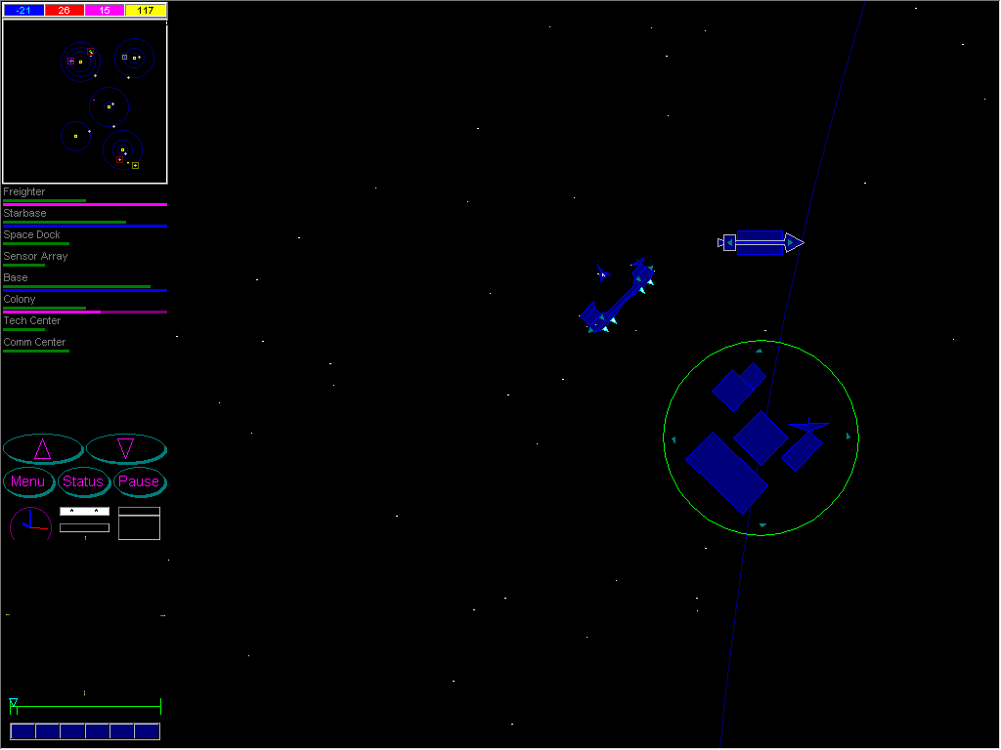Click the red-boxed marker in top-left minimap system
This screenshot has height=750, width=1001.
click(90, 52)
